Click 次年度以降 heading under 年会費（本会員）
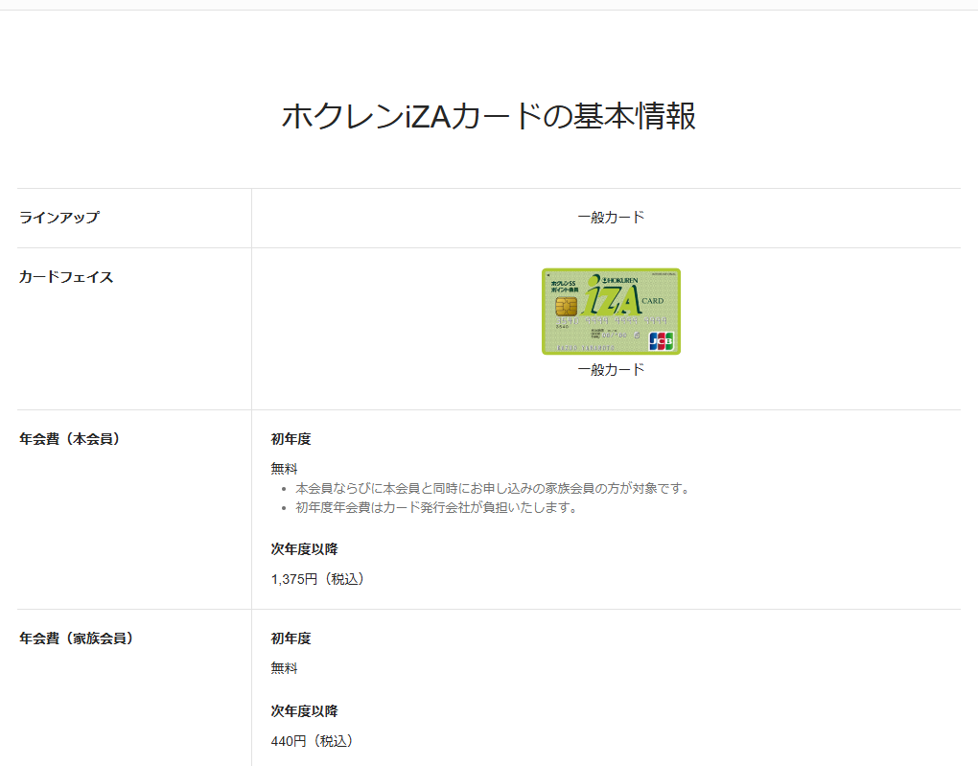This screenshot has height=766, width=978. tap(304, 549)
